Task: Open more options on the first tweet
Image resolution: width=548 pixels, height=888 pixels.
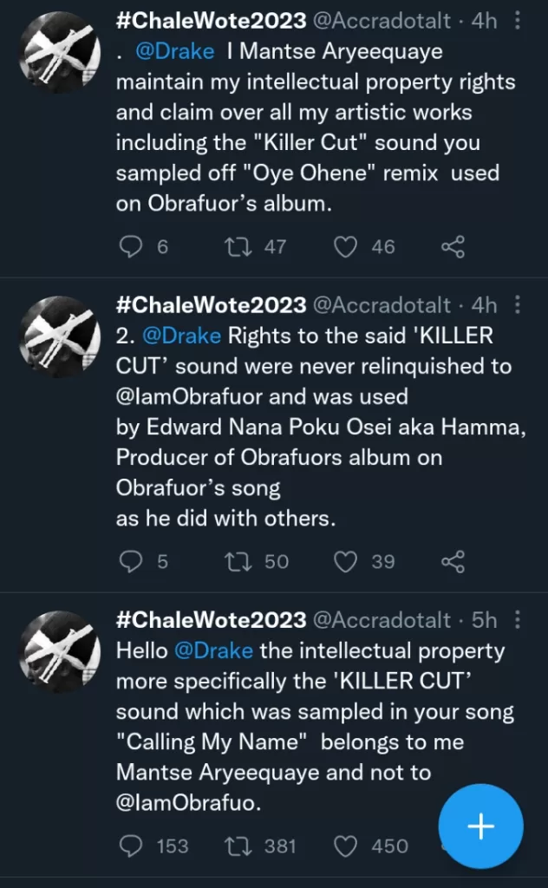Action: 518,22
